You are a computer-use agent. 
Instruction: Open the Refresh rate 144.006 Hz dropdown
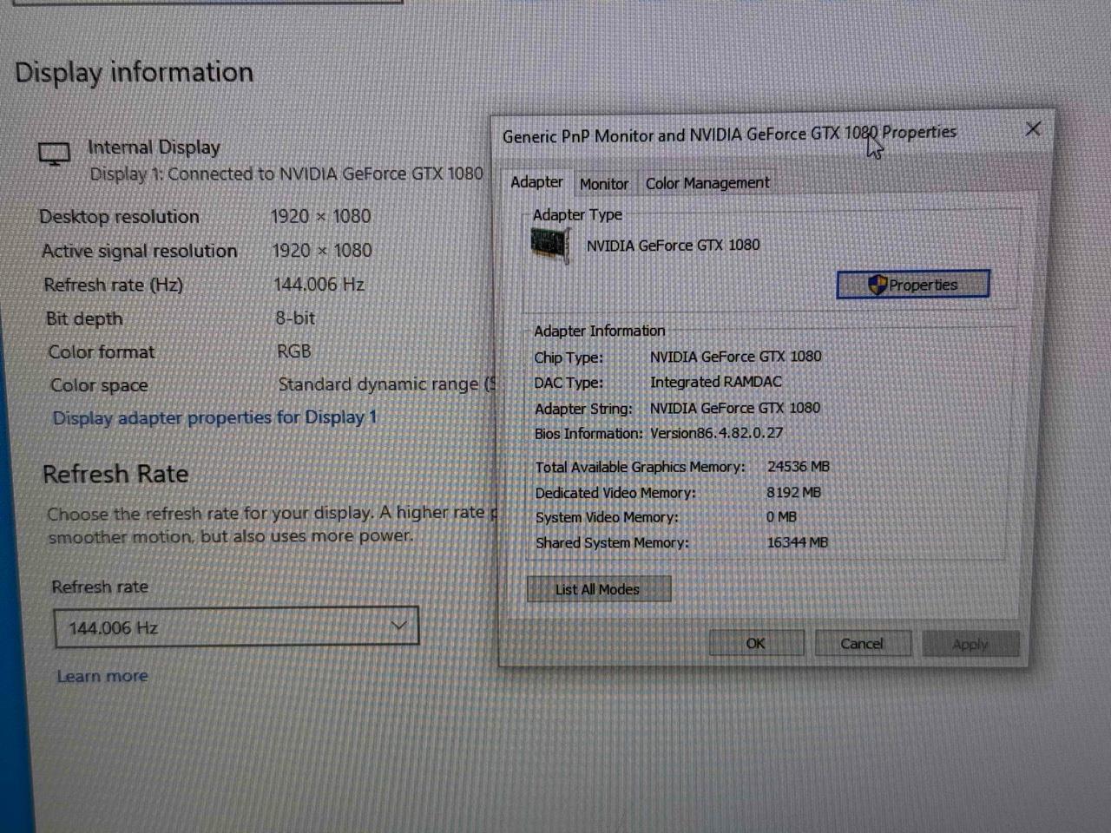coord(236,626)
